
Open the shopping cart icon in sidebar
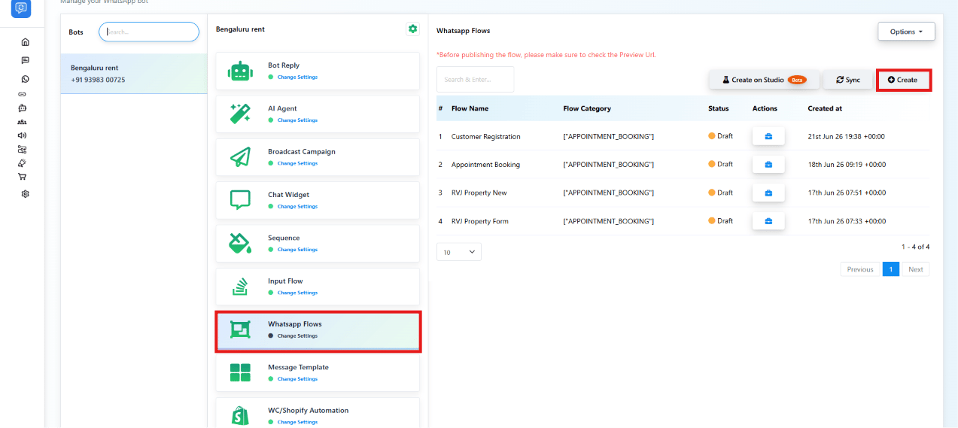click(23, 177)
